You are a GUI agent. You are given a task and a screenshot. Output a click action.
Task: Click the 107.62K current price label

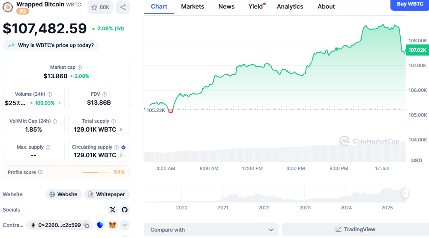coord(417,50)
